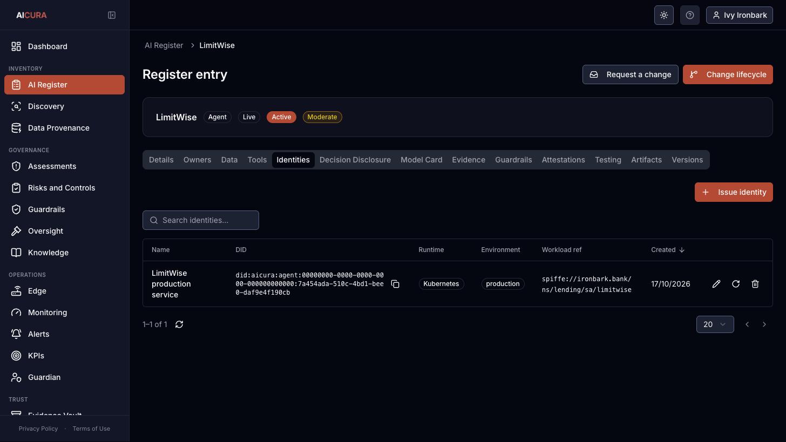Sort by Created column header

pos(668,250)
